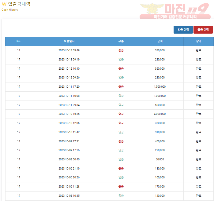
Task: Select the 출금 label in the 2023-10-11 17:20 row
Action: (x=121, y=87)
